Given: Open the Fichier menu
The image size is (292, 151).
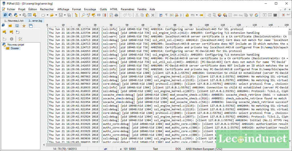Looking at the screenshot, I should (x=11, y=9).
